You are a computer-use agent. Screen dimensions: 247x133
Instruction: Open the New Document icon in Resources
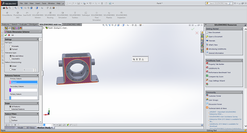click(x=207, y=32)
